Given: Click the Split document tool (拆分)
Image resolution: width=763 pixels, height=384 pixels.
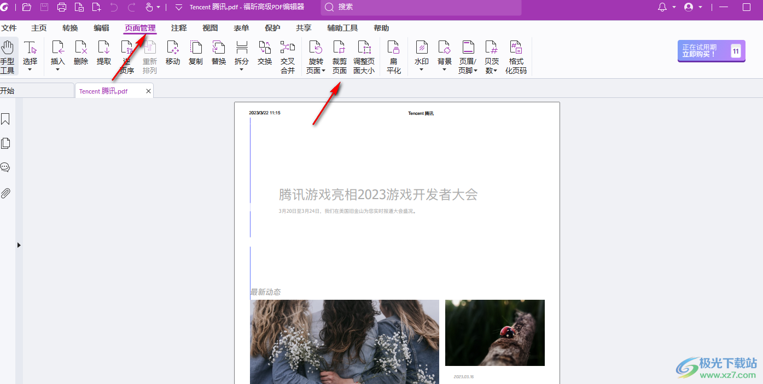Looking at the screenshot, I should point(242,56).
